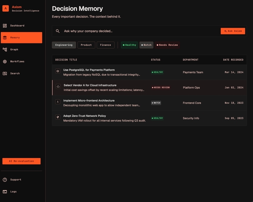Sort by Decision Title column header
The width and height of the screenshot is (253, 202).
(x=66, y=60)
